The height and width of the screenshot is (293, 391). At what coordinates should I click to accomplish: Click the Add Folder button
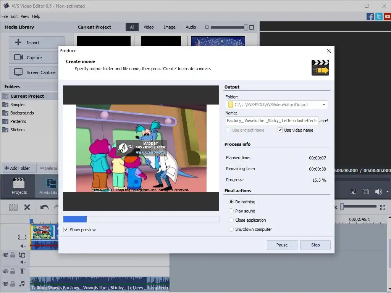(19, 168)
